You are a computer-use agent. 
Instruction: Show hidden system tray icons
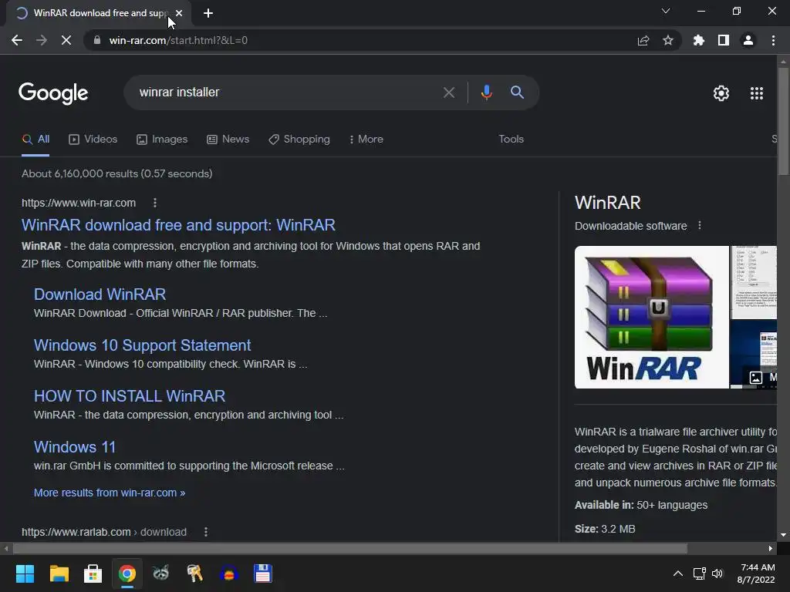(678, 573)
